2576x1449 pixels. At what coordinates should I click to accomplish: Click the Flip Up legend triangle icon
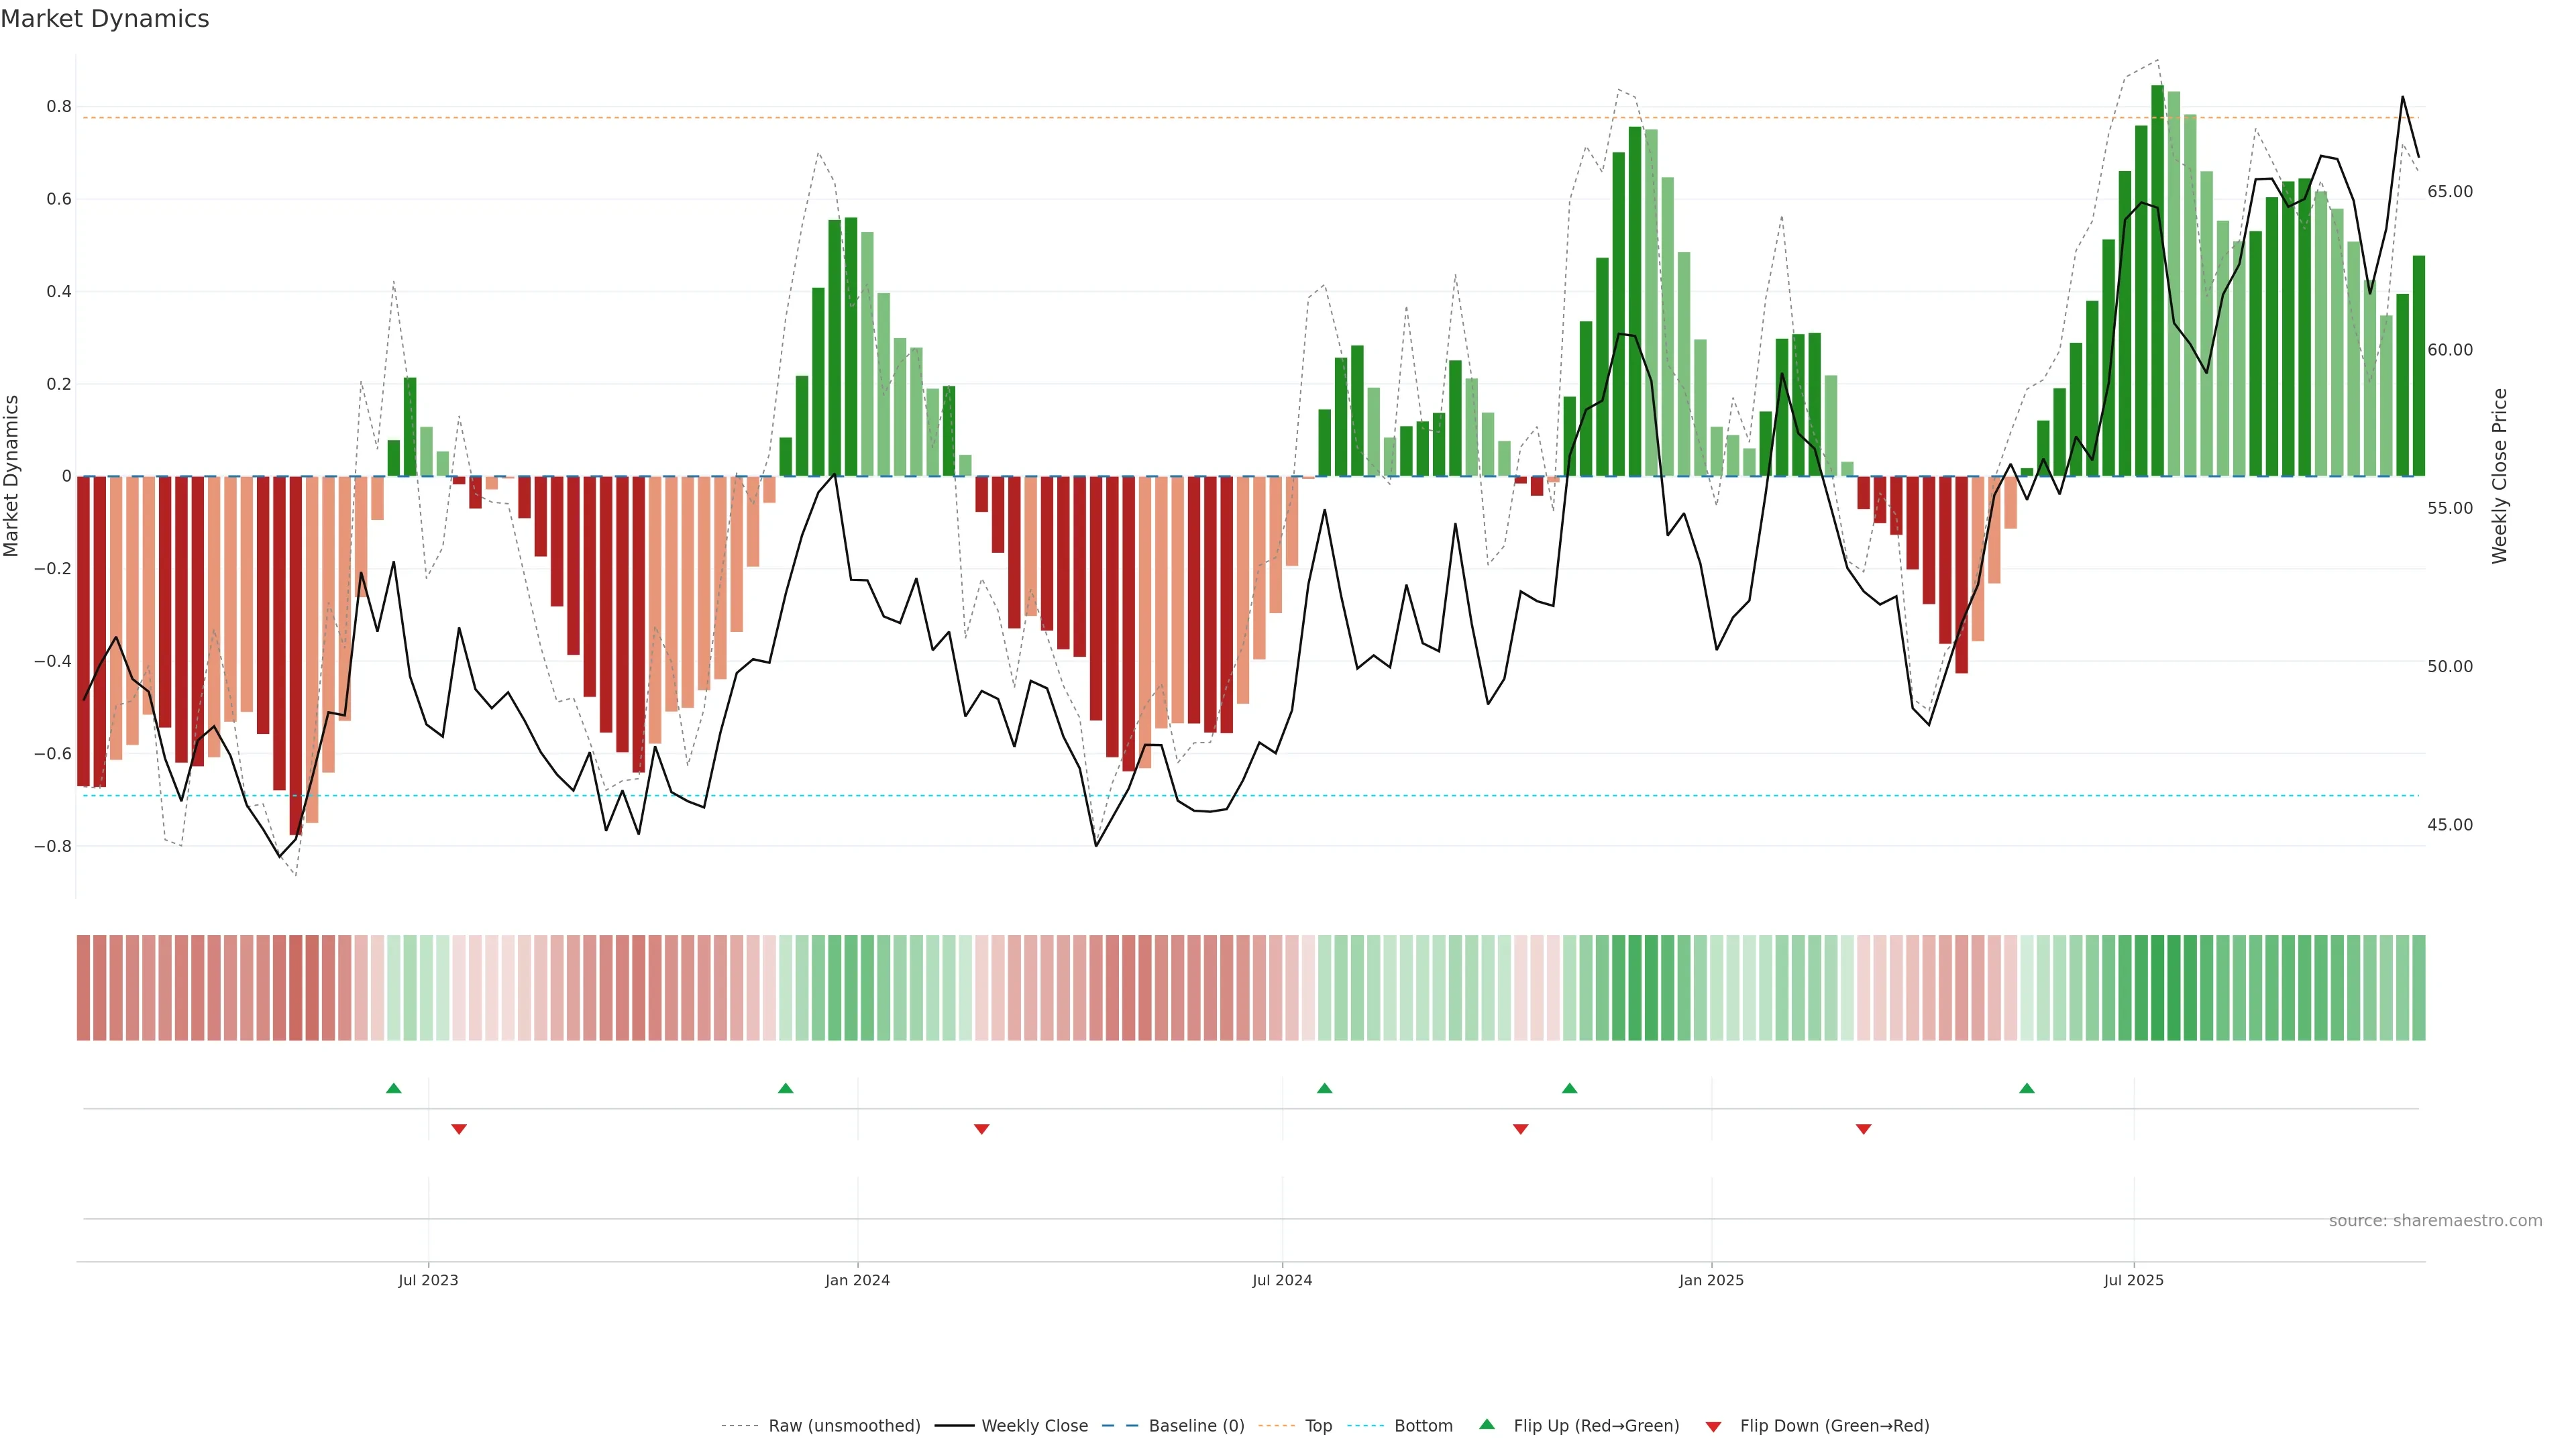point(1487,1424)
